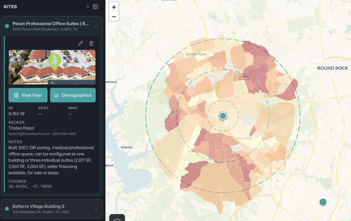Click the SITES panel heading
The width and height of the screenshot is (351, 221).
10,7
